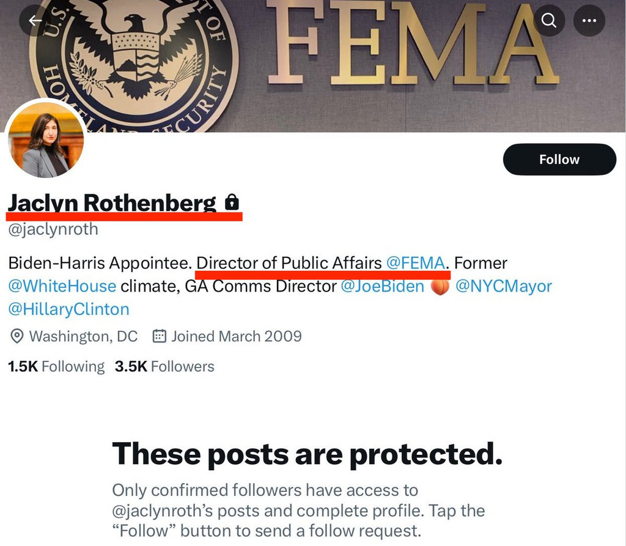Viewport: 626px width, 546px height.
Task: Click the Jaclyn Rothenberg display name
Action: [112, 202]
